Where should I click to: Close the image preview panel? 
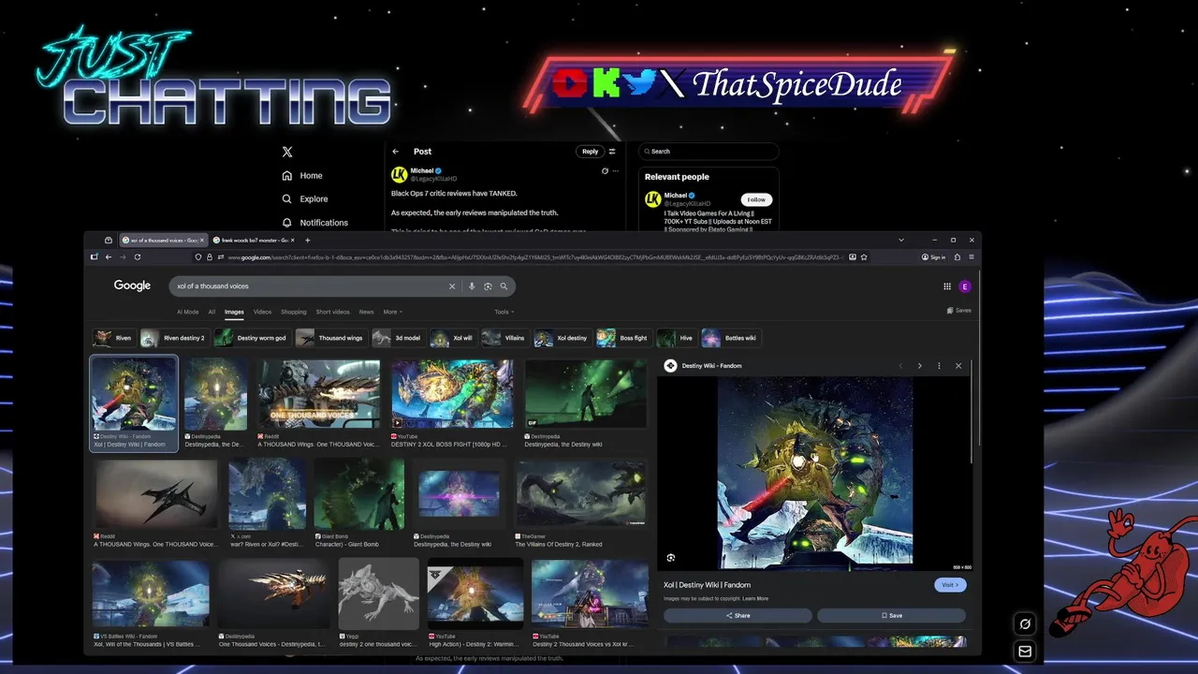958,366
